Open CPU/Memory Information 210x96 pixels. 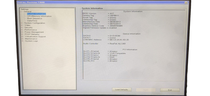39,16
